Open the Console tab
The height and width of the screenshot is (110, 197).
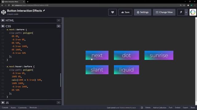tap(5, 108)
